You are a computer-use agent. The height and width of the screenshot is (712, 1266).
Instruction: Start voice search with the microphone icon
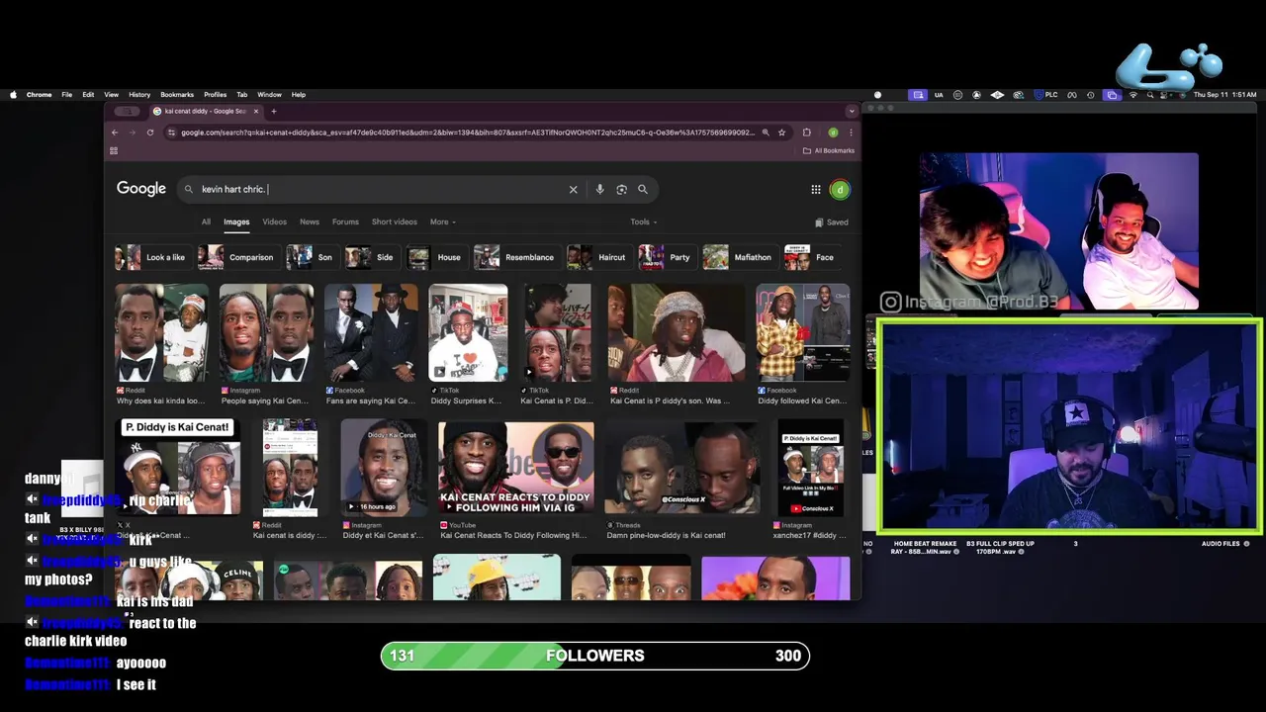tap(599, 189)
